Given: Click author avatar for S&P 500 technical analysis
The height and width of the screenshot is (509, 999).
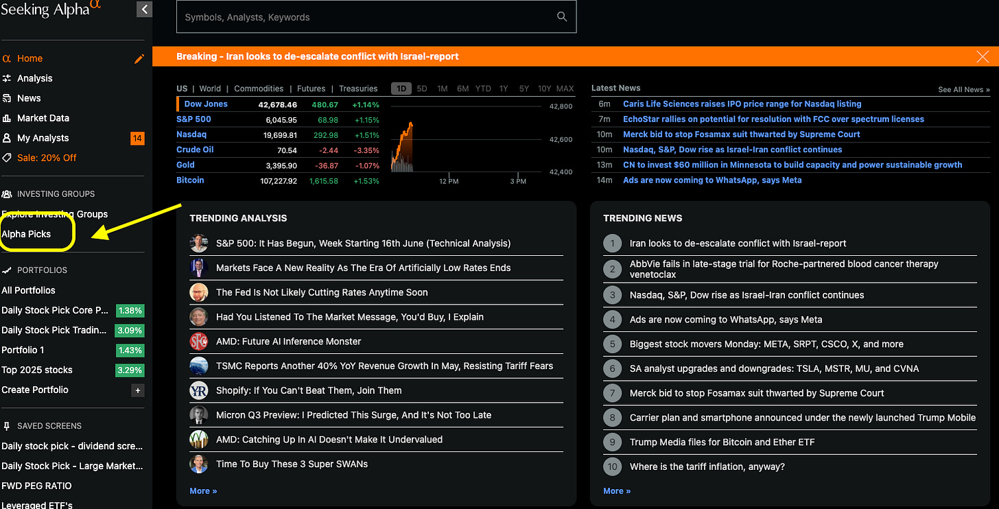Looking at the screenshot, I should tap(199, 243).
